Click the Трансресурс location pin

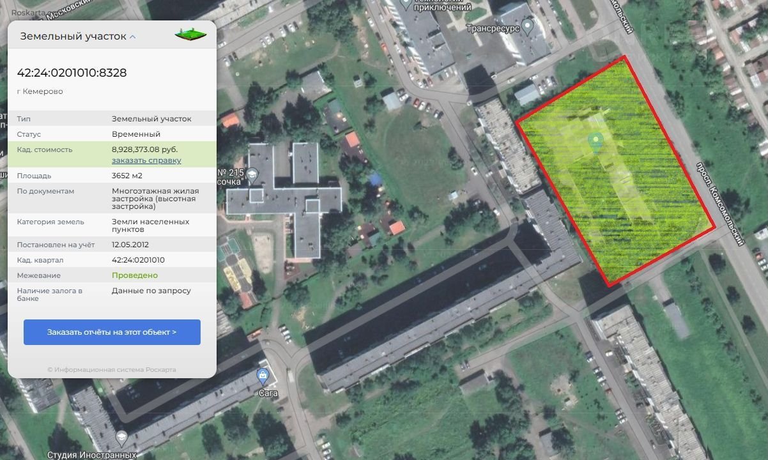[x=527, y=27]
